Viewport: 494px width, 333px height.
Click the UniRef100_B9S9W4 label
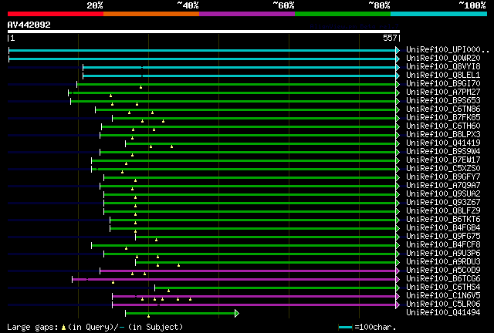(x=443, y=152)
